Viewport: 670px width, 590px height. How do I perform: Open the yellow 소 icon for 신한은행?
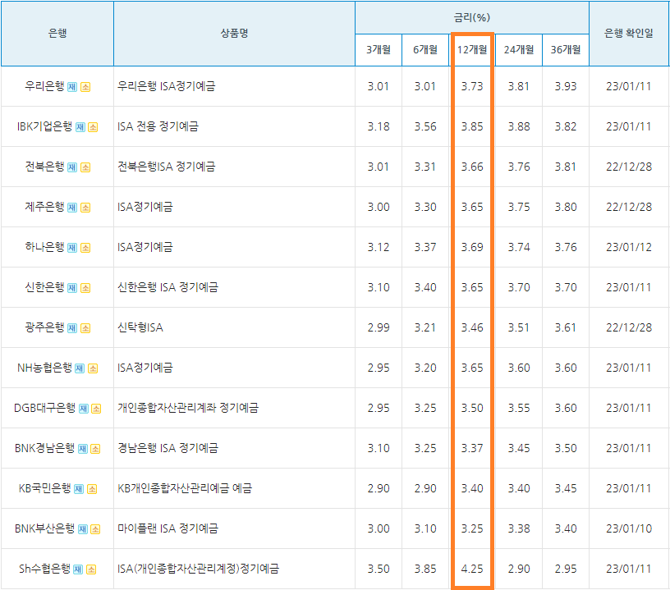85,288
